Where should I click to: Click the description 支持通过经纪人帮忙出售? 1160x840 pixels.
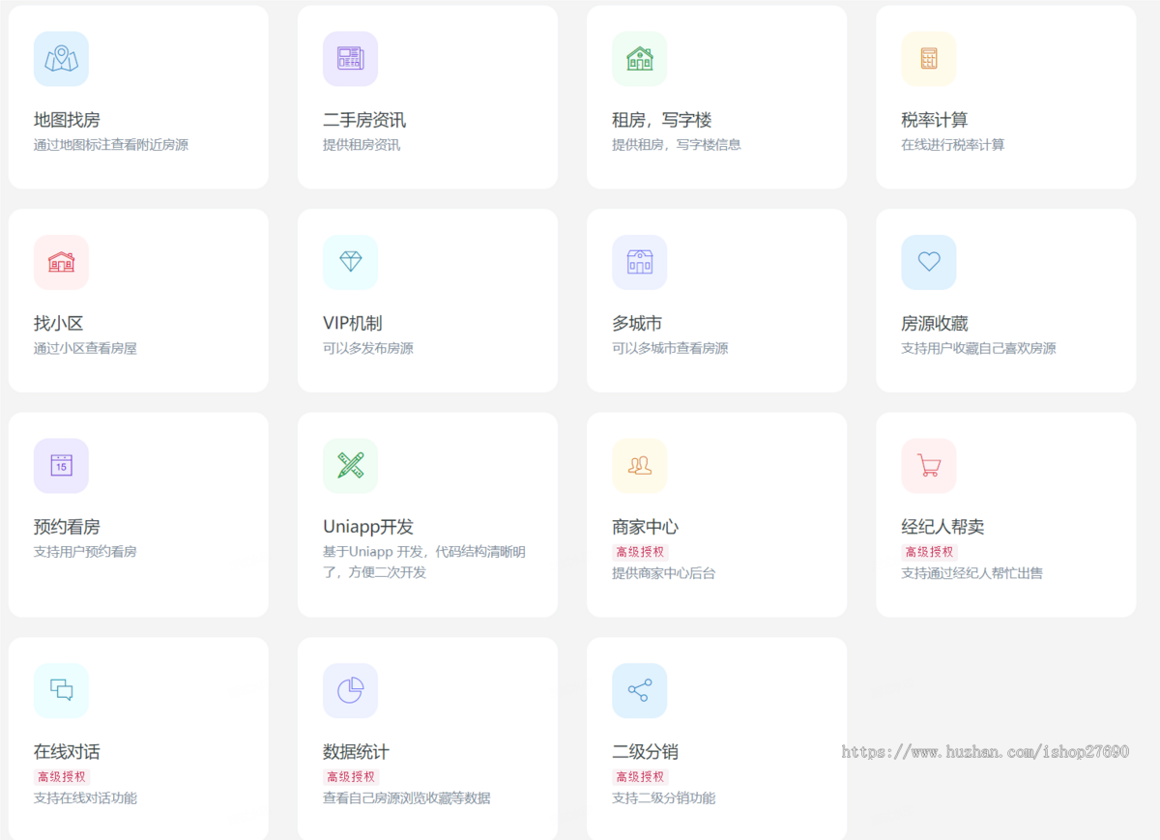point(972,573)
